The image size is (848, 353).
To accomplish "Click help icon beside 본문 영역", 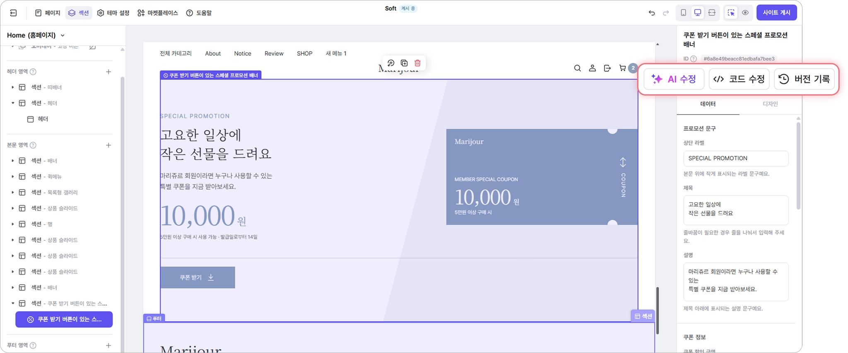I will click(33, 145).
